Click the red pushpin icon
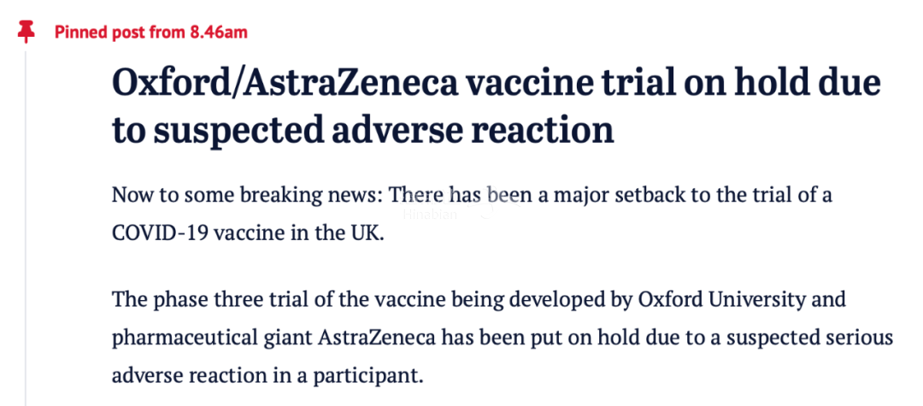 [26, 31]
